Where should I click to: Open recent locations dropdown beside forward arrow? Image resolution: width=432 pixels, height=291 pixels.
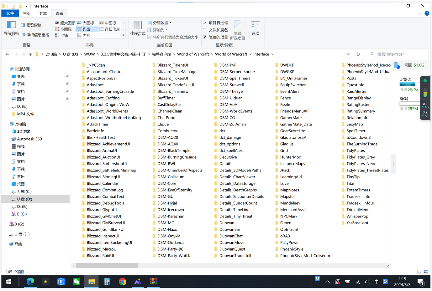[x=24, y=54]
